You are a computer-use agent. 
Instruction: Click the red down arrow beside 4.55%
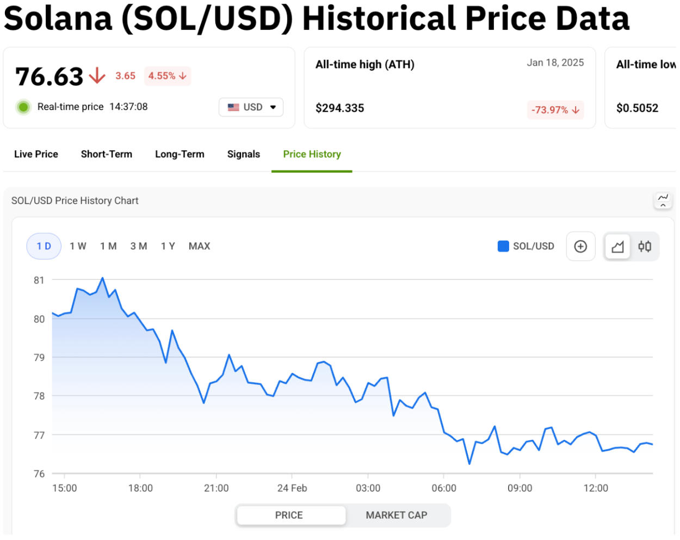coord(182,76)
